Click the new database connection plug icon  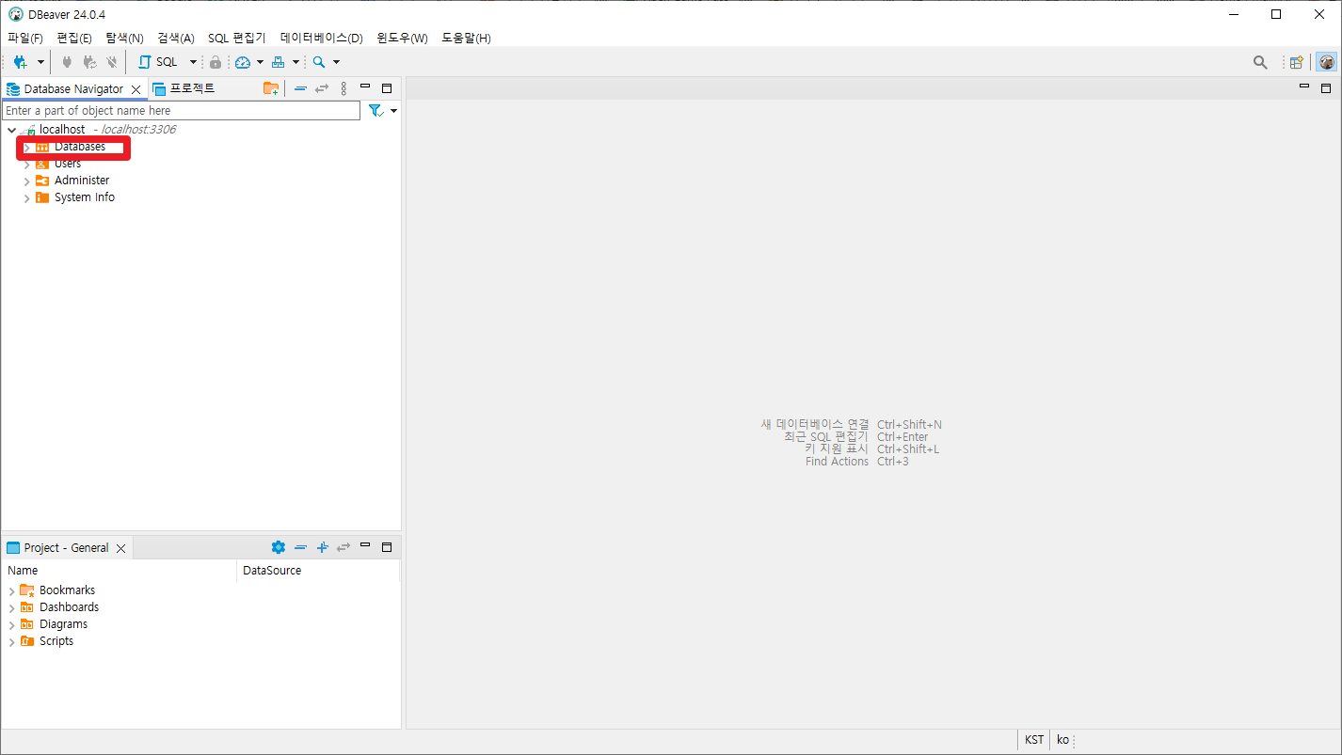click(x=21, y=62)
